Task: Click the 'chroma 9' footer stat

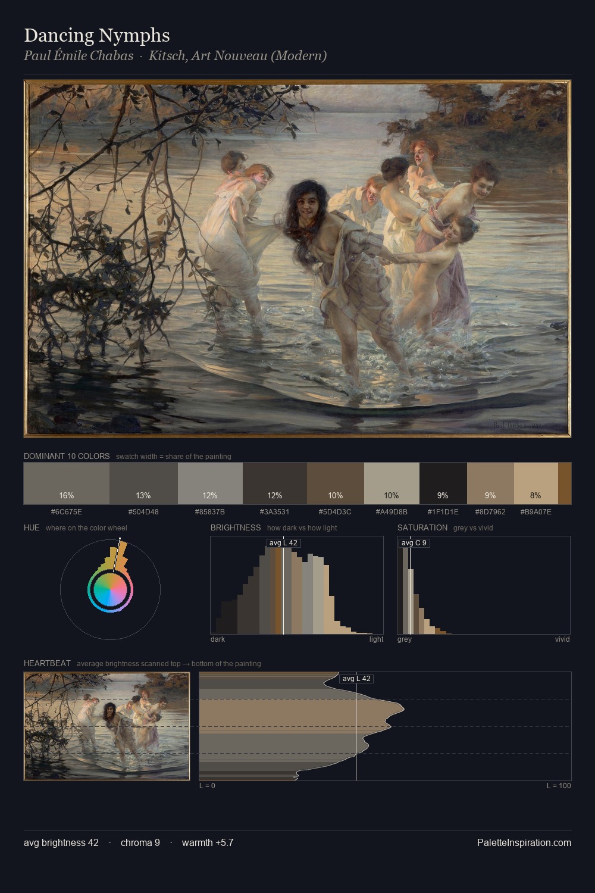Action: [140, 843]
